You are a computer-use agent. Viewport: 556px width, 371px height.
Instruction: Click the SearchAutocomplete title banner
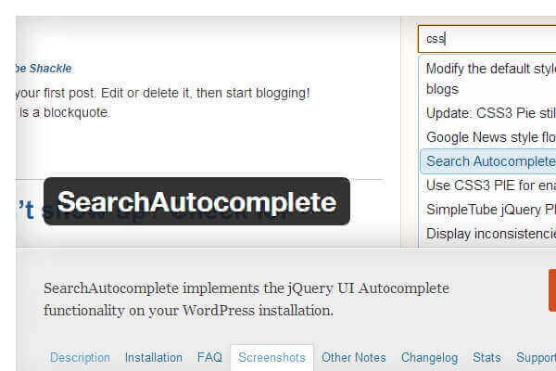coord(196,201)
